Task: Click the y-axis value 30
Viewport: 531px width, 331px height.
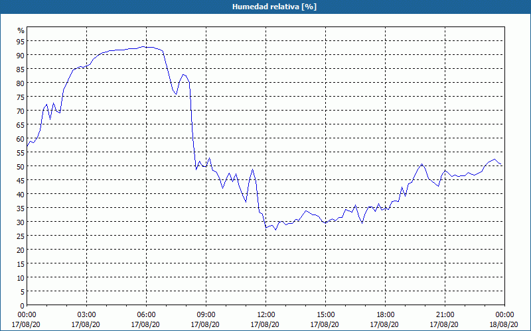Action: (x=21, y=222)
